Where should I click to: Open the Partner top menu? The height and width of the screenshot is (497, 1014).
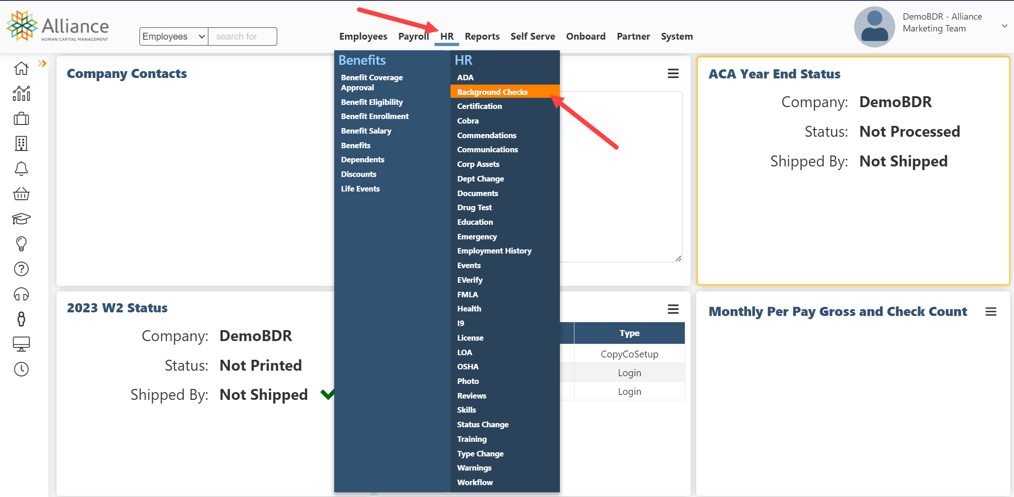click(633, 36)
